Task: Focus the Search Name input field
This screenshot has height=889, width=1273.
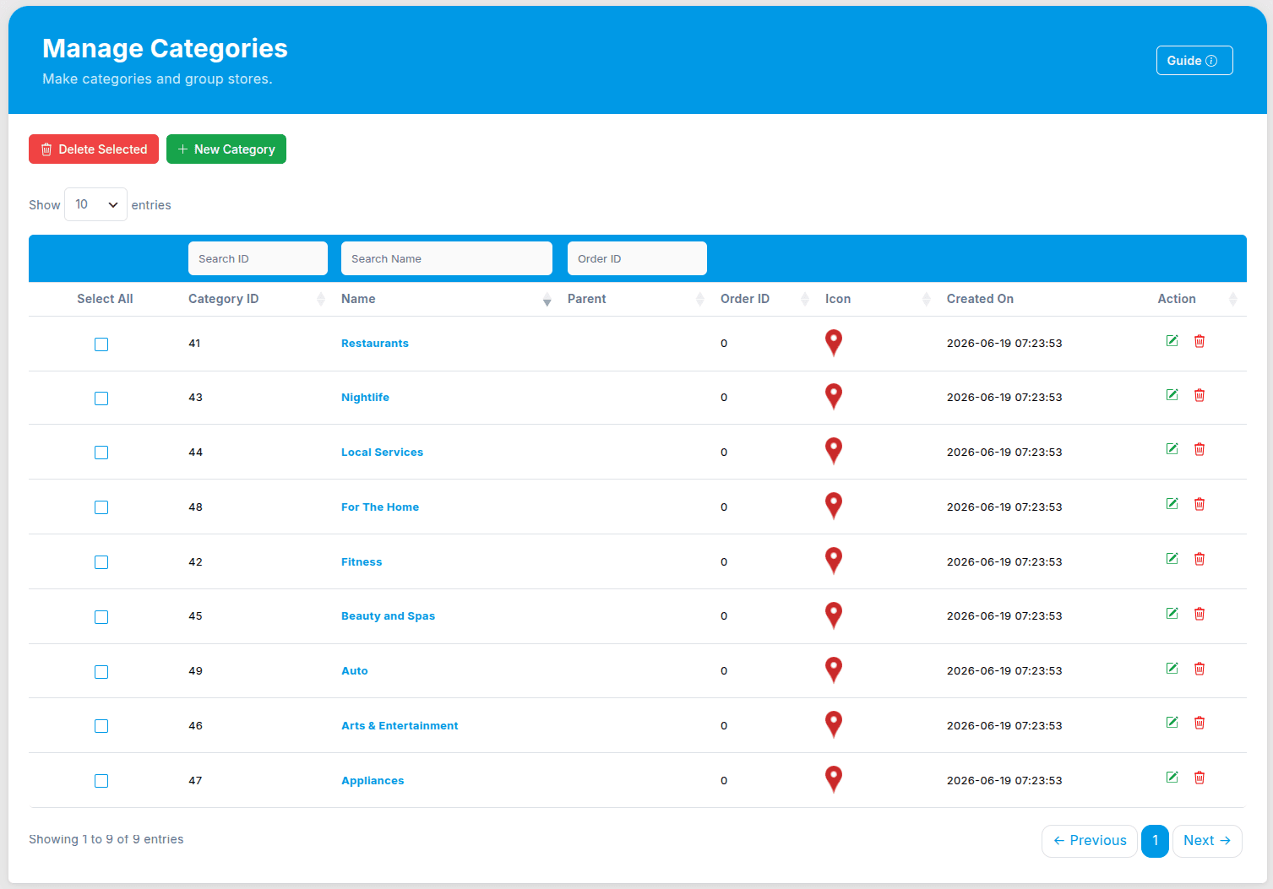Action: coord(447,258)
